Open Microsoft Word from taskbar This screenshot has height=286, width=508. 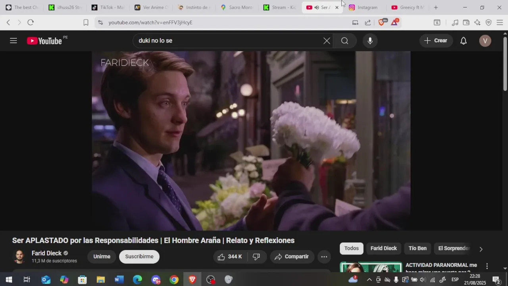119,280
